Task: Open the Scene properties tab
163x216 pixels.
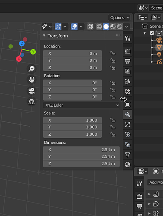Action: (x=128, y=81)
